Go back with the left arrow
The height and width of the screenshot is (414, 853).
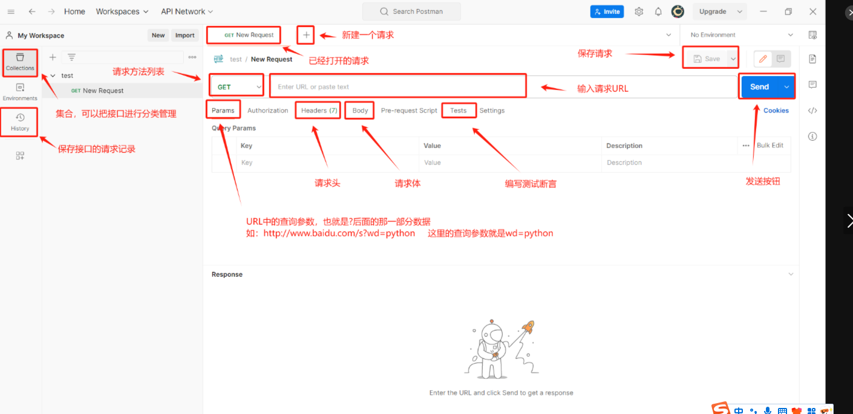[x=32, y=11]
